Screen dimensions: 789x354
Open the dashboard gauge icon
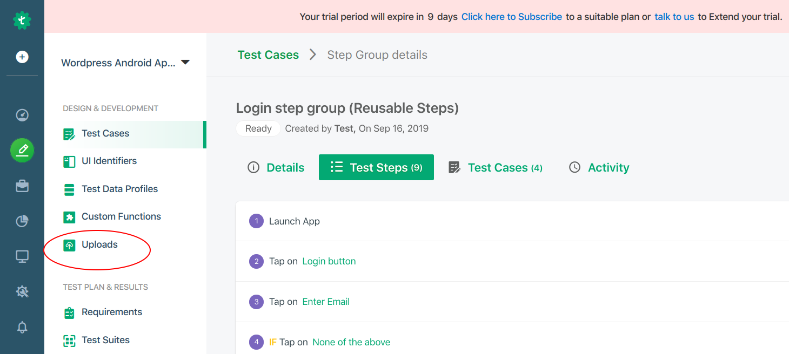click(22, 115)
